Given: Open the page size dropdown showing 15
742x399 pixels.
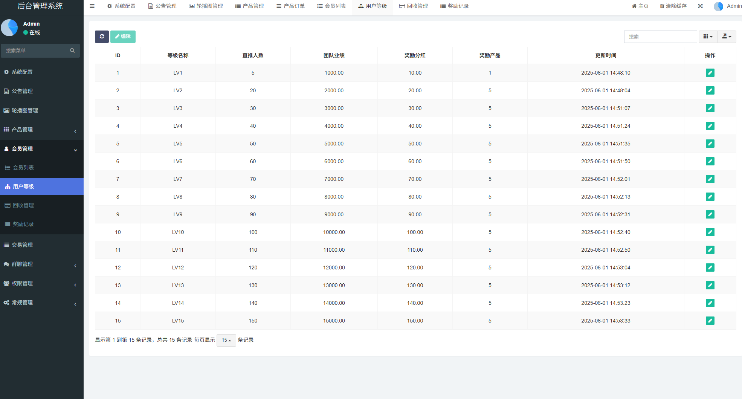Looking at the screenshot, I should coord(226,340).
